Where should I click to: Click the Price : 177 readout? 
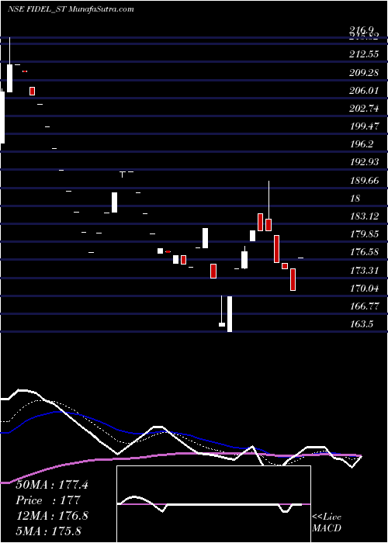click(x=48, y=500)
